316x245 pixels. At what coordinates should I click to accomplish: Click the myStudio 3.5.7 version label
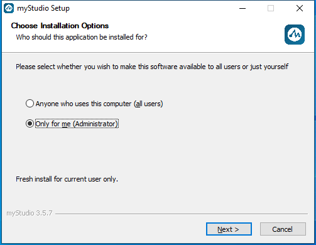click(30, 213)
